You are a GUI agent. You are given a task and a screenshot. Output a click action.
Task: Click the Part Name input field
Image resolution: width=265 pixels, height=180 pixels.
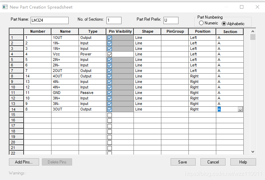pyautogui.click(x=49, y=20)
